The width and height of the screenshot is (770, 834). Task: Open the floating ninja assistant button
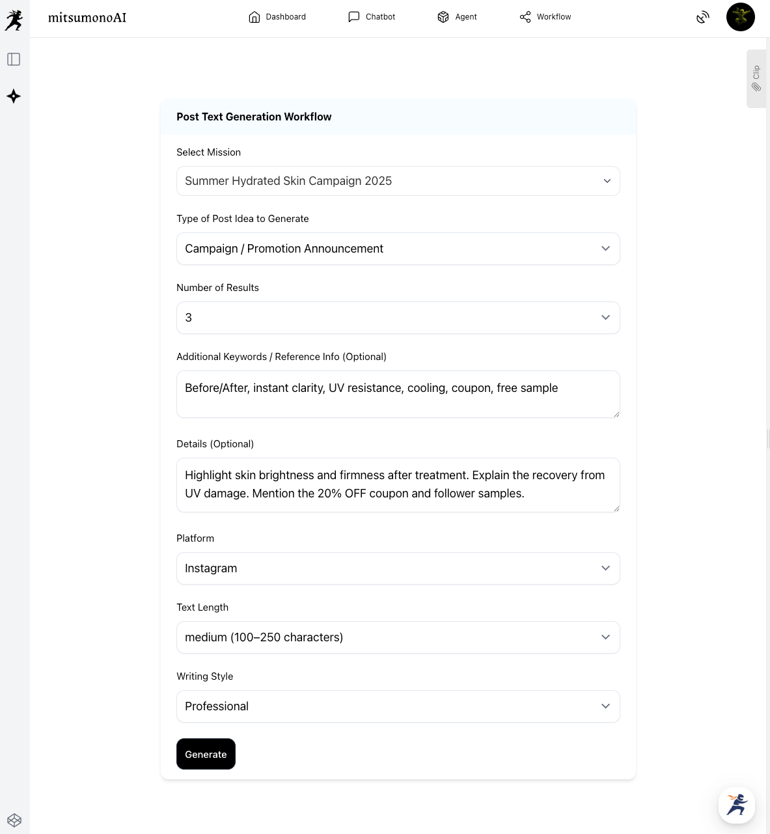coord(736,805)
